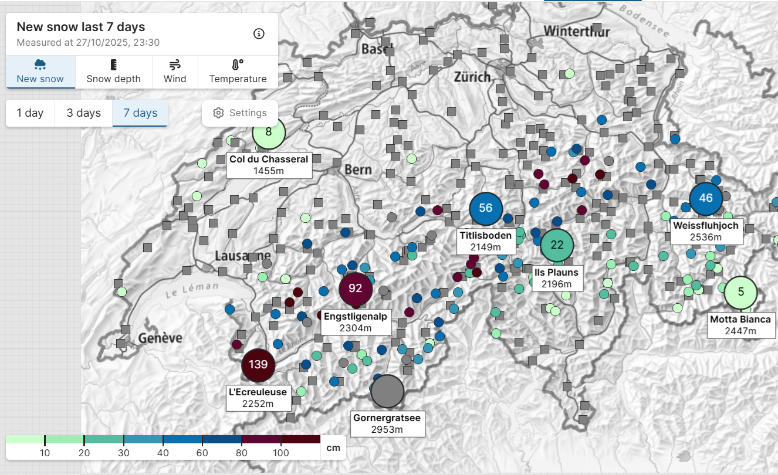Image resolution: width=778 pixels, height=475 pixels.
Task: Open the info icon beside the title
Action: pyautogui.click(x=259, y=33)
